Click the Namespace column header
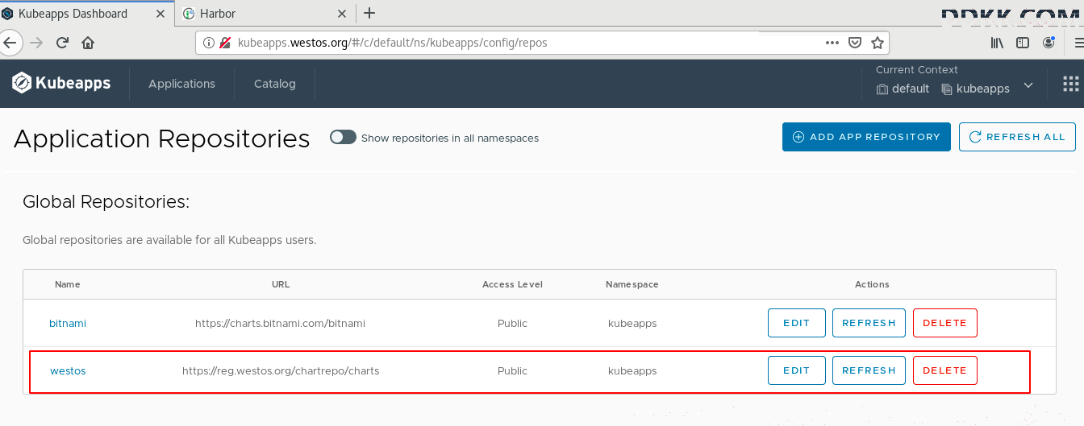The width and height of the screenshot is (1084, 426). (x=632, y=284)
